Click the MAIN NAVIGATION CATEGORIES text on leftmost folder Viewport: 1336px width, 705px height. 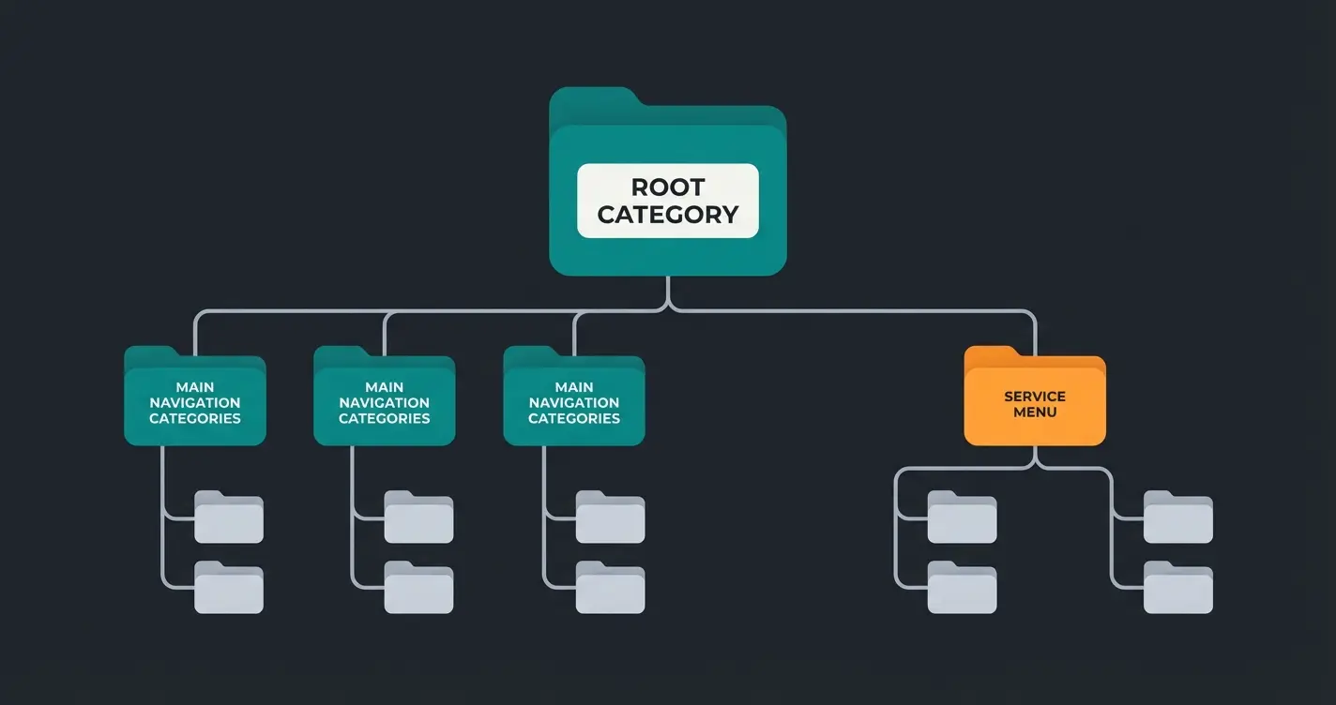pyautogui.click(x=194, y=403)
